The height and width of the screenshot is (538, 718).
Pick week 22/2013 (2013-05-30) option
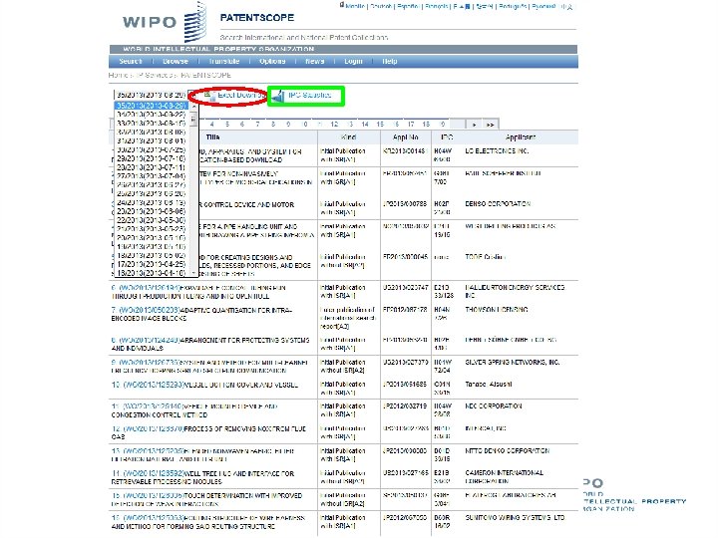click(152, 220)
